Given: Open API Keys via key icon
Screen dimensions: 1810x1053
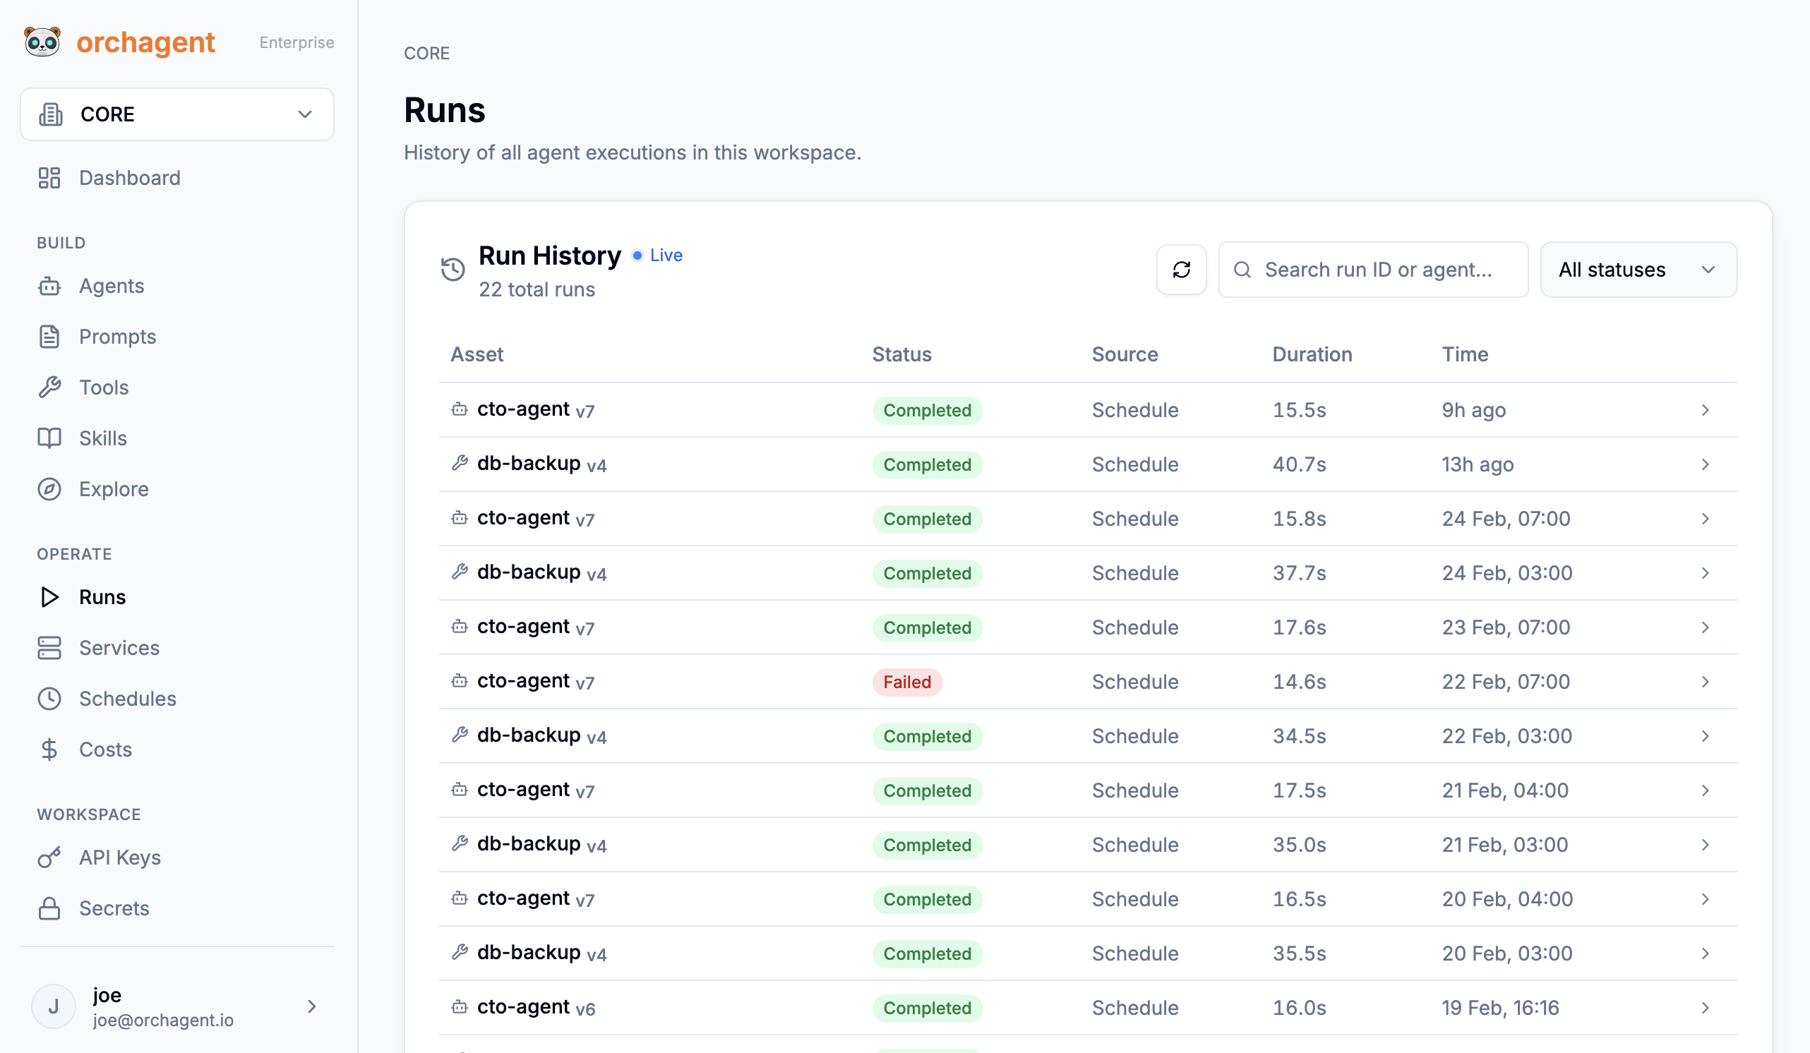Looking at the screenshot, I should 49,858.
